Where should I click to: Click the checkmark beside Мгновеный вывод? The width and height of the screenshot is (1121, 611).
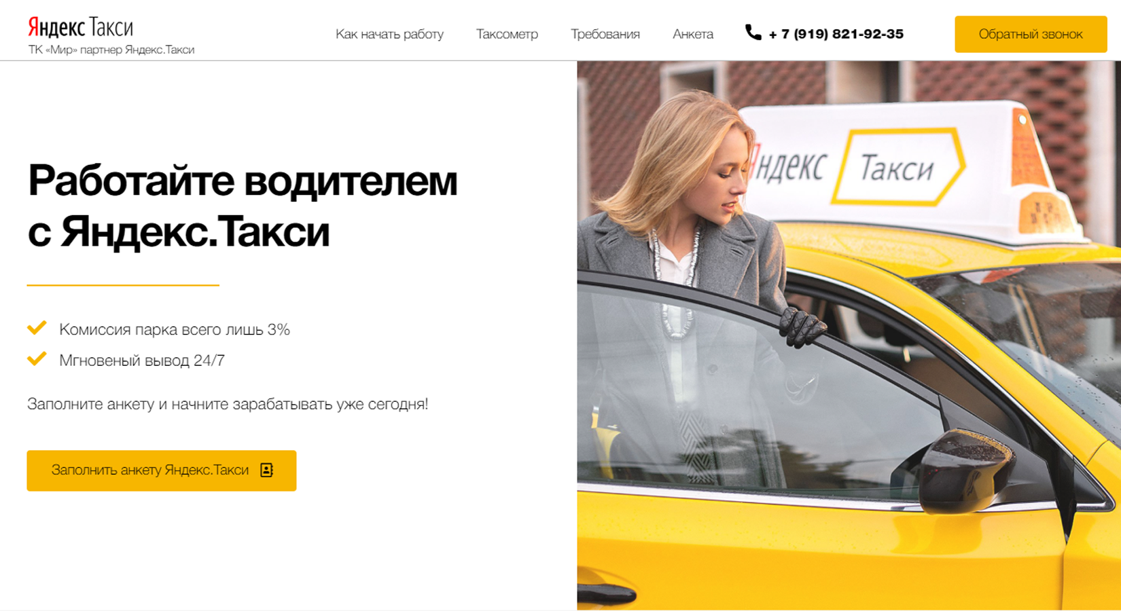[x=37, y=359]
